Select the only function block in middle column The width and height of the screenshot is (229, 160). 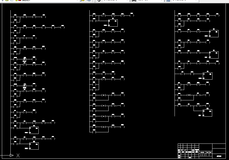113,23
